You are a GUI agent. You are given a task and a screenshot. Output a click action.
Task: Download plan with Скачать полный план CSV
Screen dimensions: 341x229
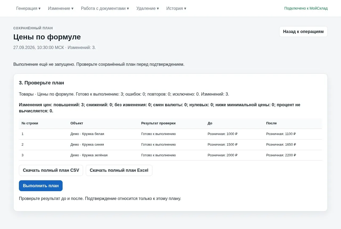click(x=51, y=170)
